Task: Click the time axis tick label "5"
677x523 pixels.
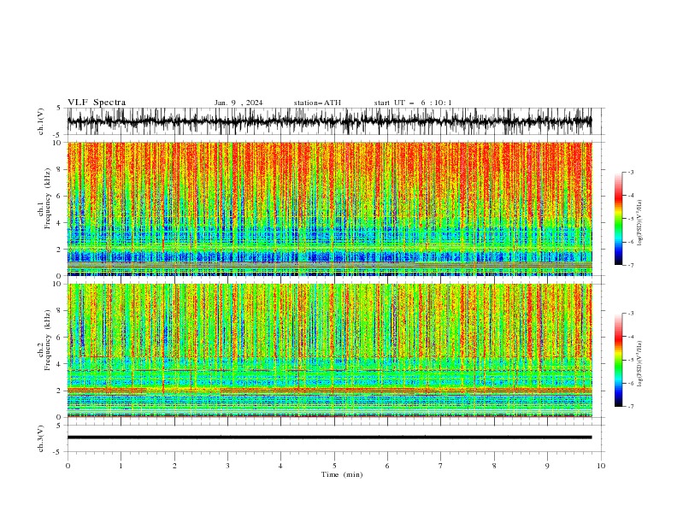Action: [334, 466]
